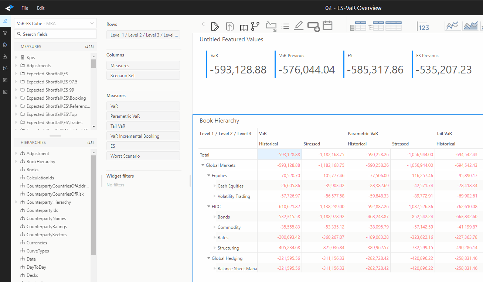Select the line chart widget icon
Viewport: 483px width, 282px height.
[x=452, y=26]
